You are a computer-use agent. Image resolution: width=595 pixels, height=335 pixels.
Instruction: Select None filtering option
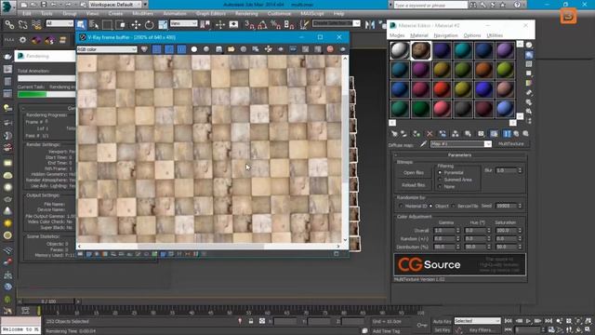440,186
